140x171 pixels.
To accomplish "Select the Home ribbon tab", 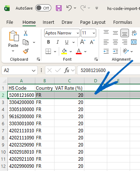I will (29, 22).
